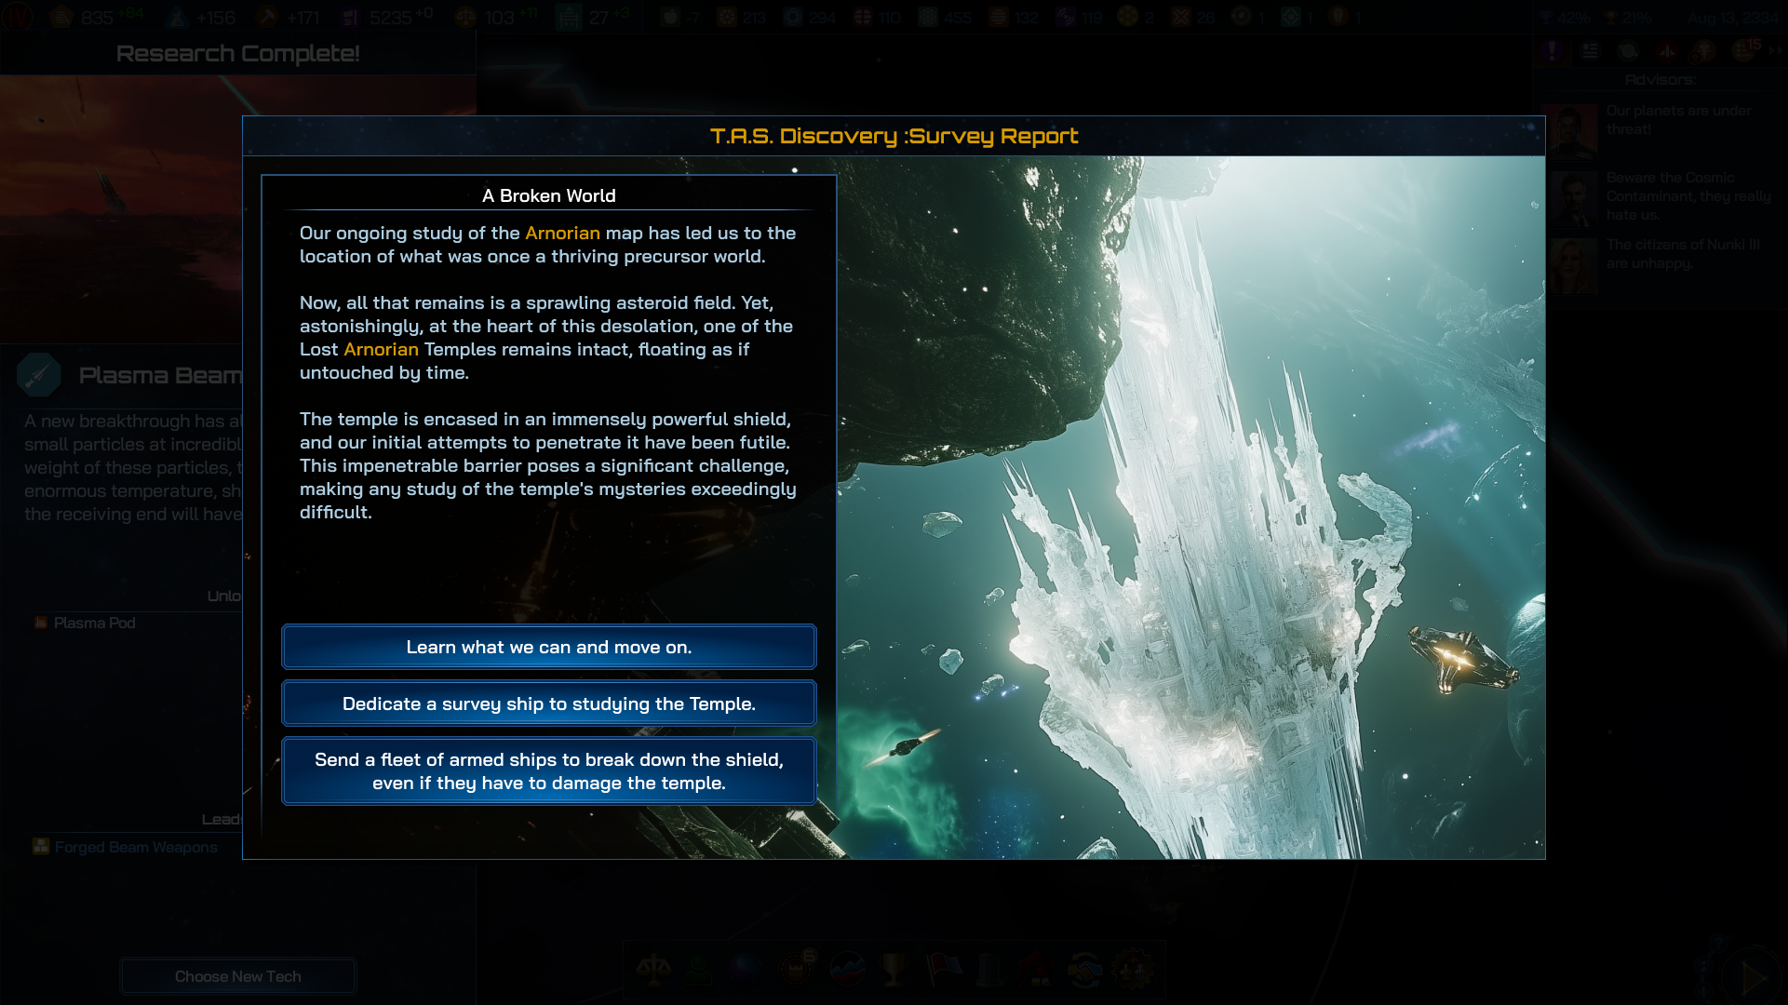1788x1005 pixels.
Task: Expand the right panel using the double-arrow
Action: point(1774,51)
